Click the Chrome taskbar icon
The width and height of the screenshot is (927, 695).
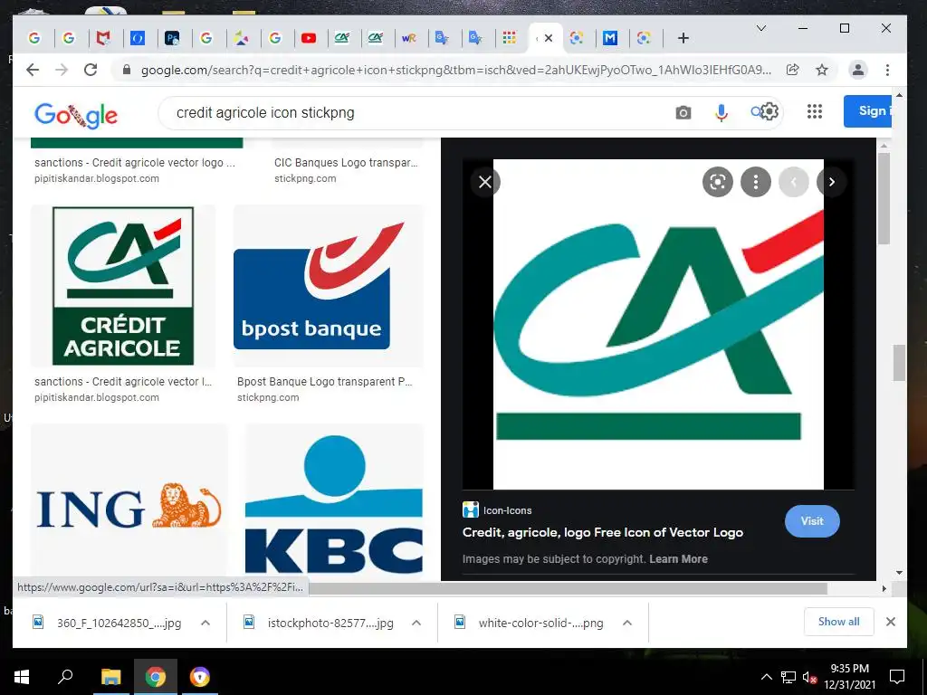pyautogui.click(x=155, y=677)
